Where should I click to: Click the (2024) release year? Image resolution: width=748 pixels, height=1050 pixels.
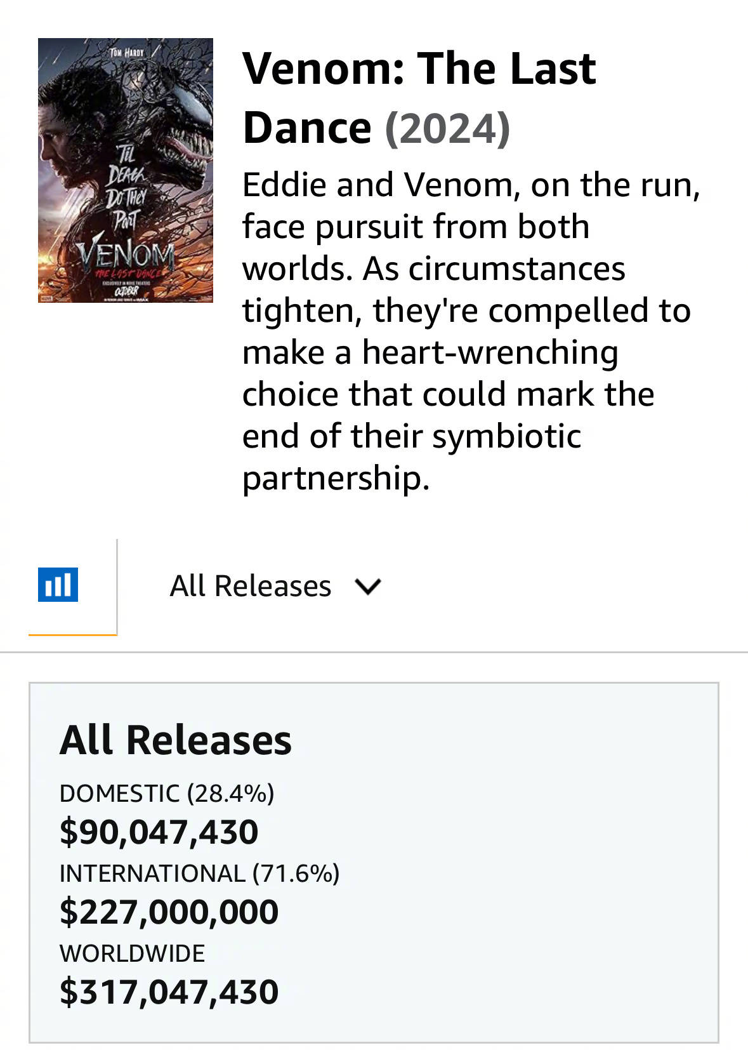tap(447, 129)
